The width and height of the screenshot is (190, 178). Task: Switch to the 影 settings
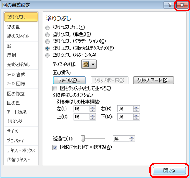(21, 46)
